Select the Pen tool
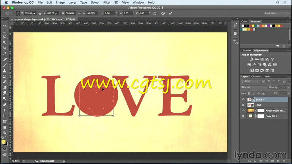The height and width of the screenshot is (164, 292). (x=4, y=105)
